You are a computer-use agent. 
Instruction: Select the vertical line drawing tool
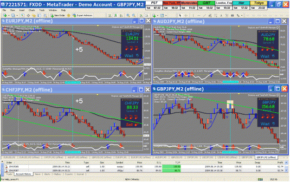(193, 15)
